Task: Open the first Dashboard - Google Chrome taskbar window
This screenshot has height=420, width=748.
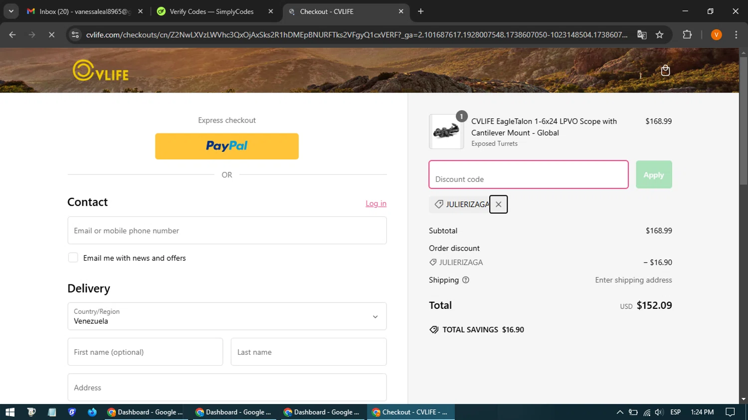Action: coord(147,412)
